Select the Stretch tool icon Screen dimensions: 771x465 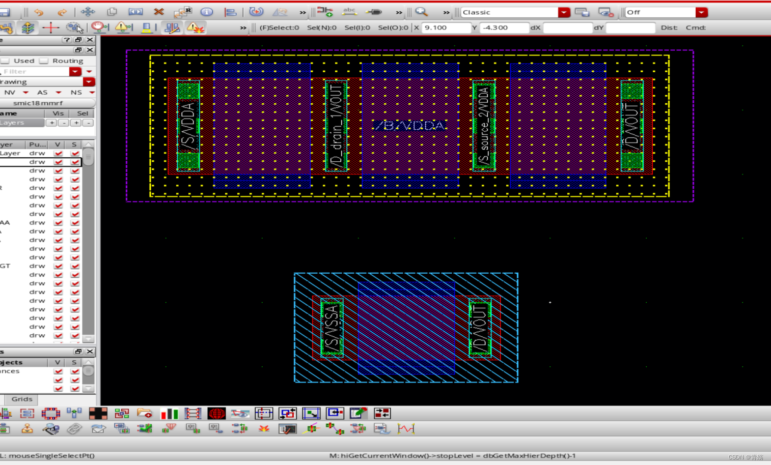tap(135, 12)
